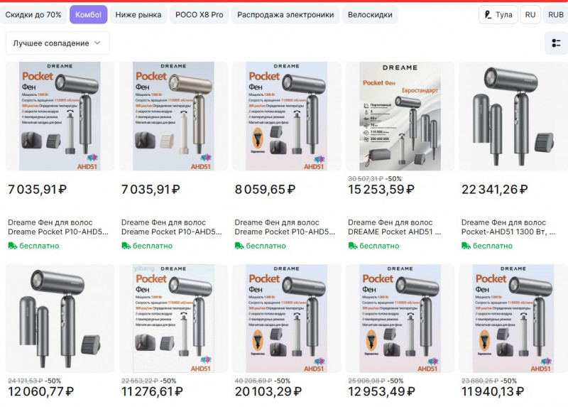Select the Комбо! filter tab

(x=89, y=15)
